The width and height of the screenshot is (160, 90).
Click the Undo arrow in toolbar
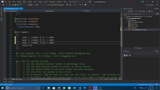pos(21,5)
